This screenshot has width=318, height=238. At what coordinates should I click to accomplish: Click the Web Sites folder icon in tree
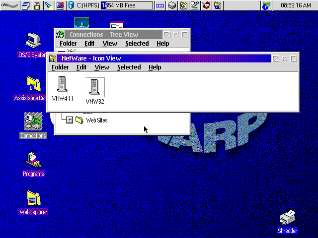point(79,120)
